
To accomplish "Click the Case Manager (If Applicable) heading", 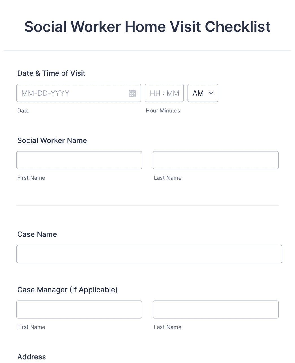I will [68, 290].
